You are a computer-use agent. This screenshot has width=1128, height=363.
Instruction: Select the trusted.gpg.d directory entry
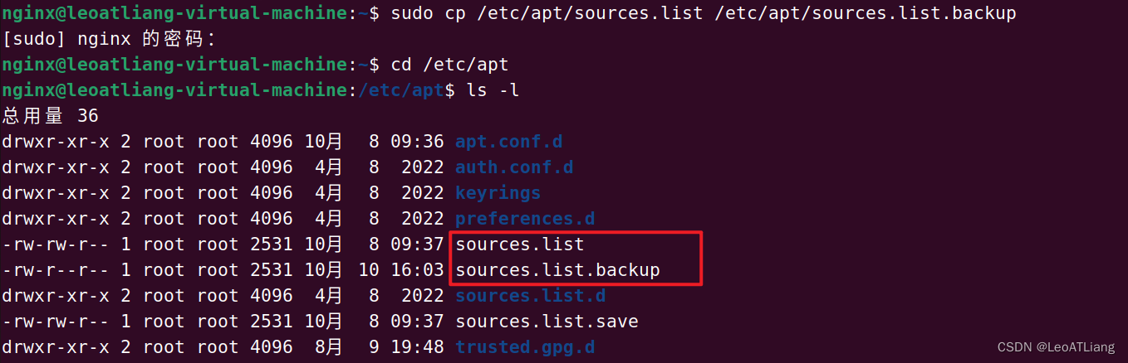pyautogui.click(x=525, y=347)
